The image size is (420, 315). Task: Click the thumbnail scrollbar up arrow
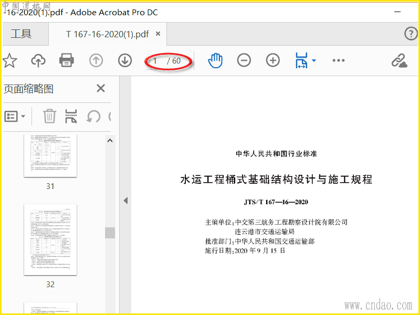click(x=110, y=140)
